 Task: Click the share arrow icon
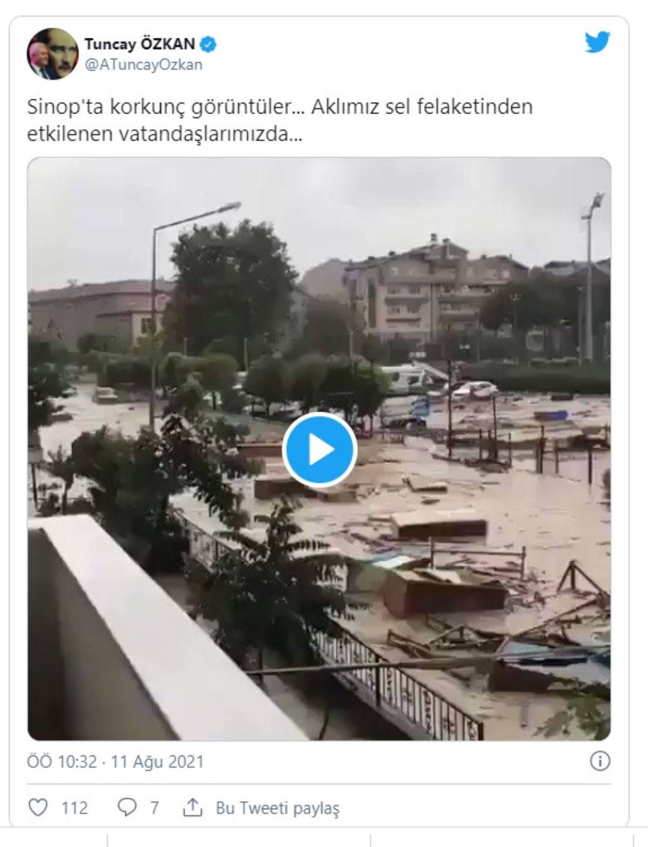tap(193, 808)
